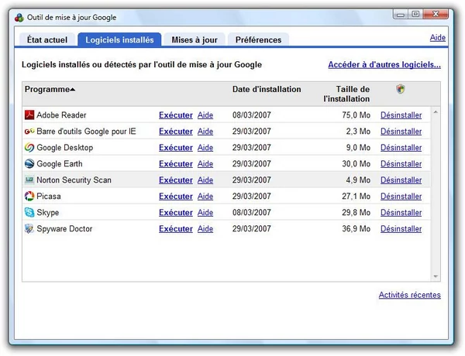Sort the list by Programme column header
Screen dimensions: 465x356
[50, 89]
